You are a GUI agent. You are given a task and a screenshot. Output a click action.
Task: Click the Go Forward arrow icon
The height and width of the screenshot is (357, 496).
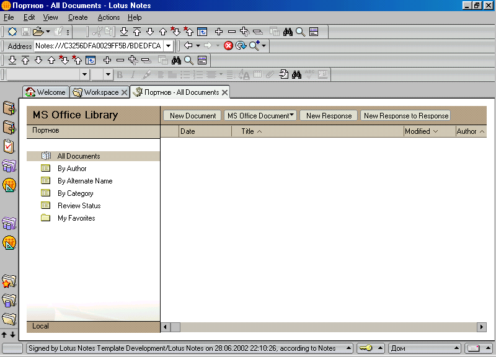208,45
